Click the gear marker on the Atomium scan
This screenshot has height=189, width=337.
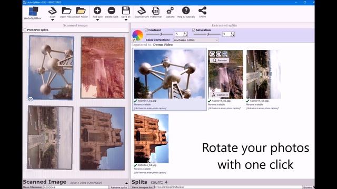click(x=31, y=99)
